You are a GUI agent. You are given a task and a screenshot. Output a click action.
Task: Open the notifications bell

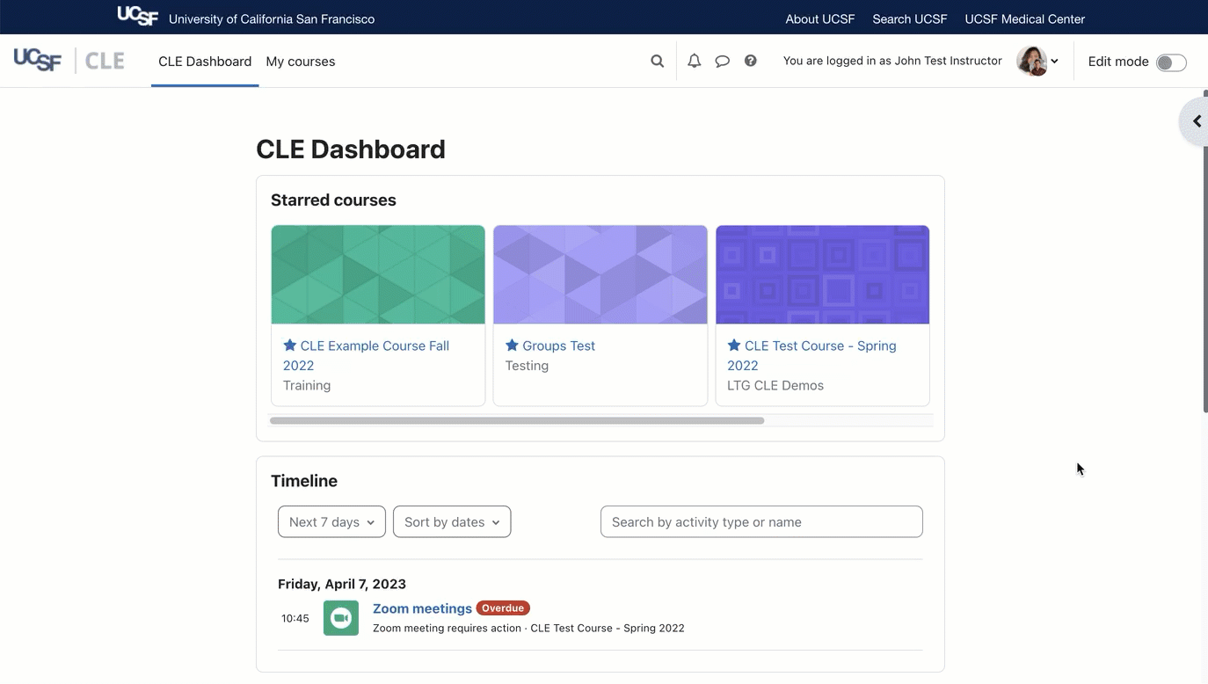[x=694, y=62]
